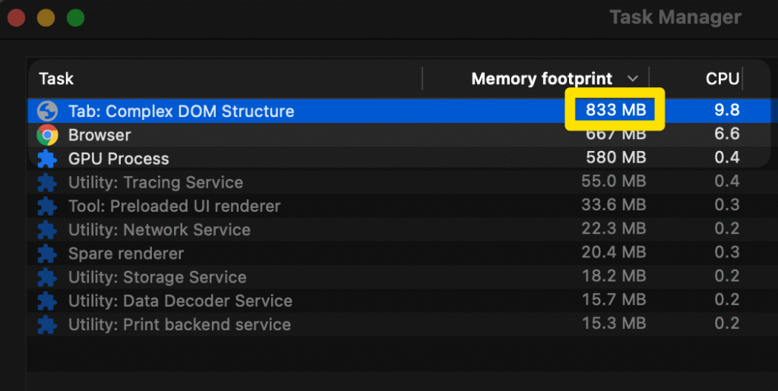Select the 833 MB memory value
Image resolution: width=778 pixels, height=391 pixels.
click(x=615, y=110)
